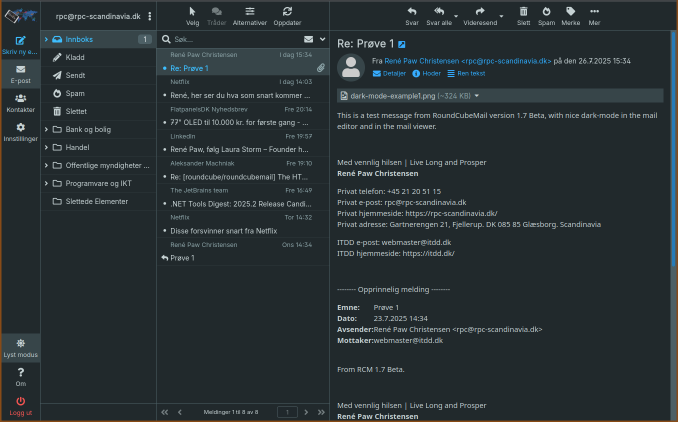The width and height of the screenshot is (678, 422).
Task: Refresh messages with the Oppdater icon
Action: [x=287, y=15]
